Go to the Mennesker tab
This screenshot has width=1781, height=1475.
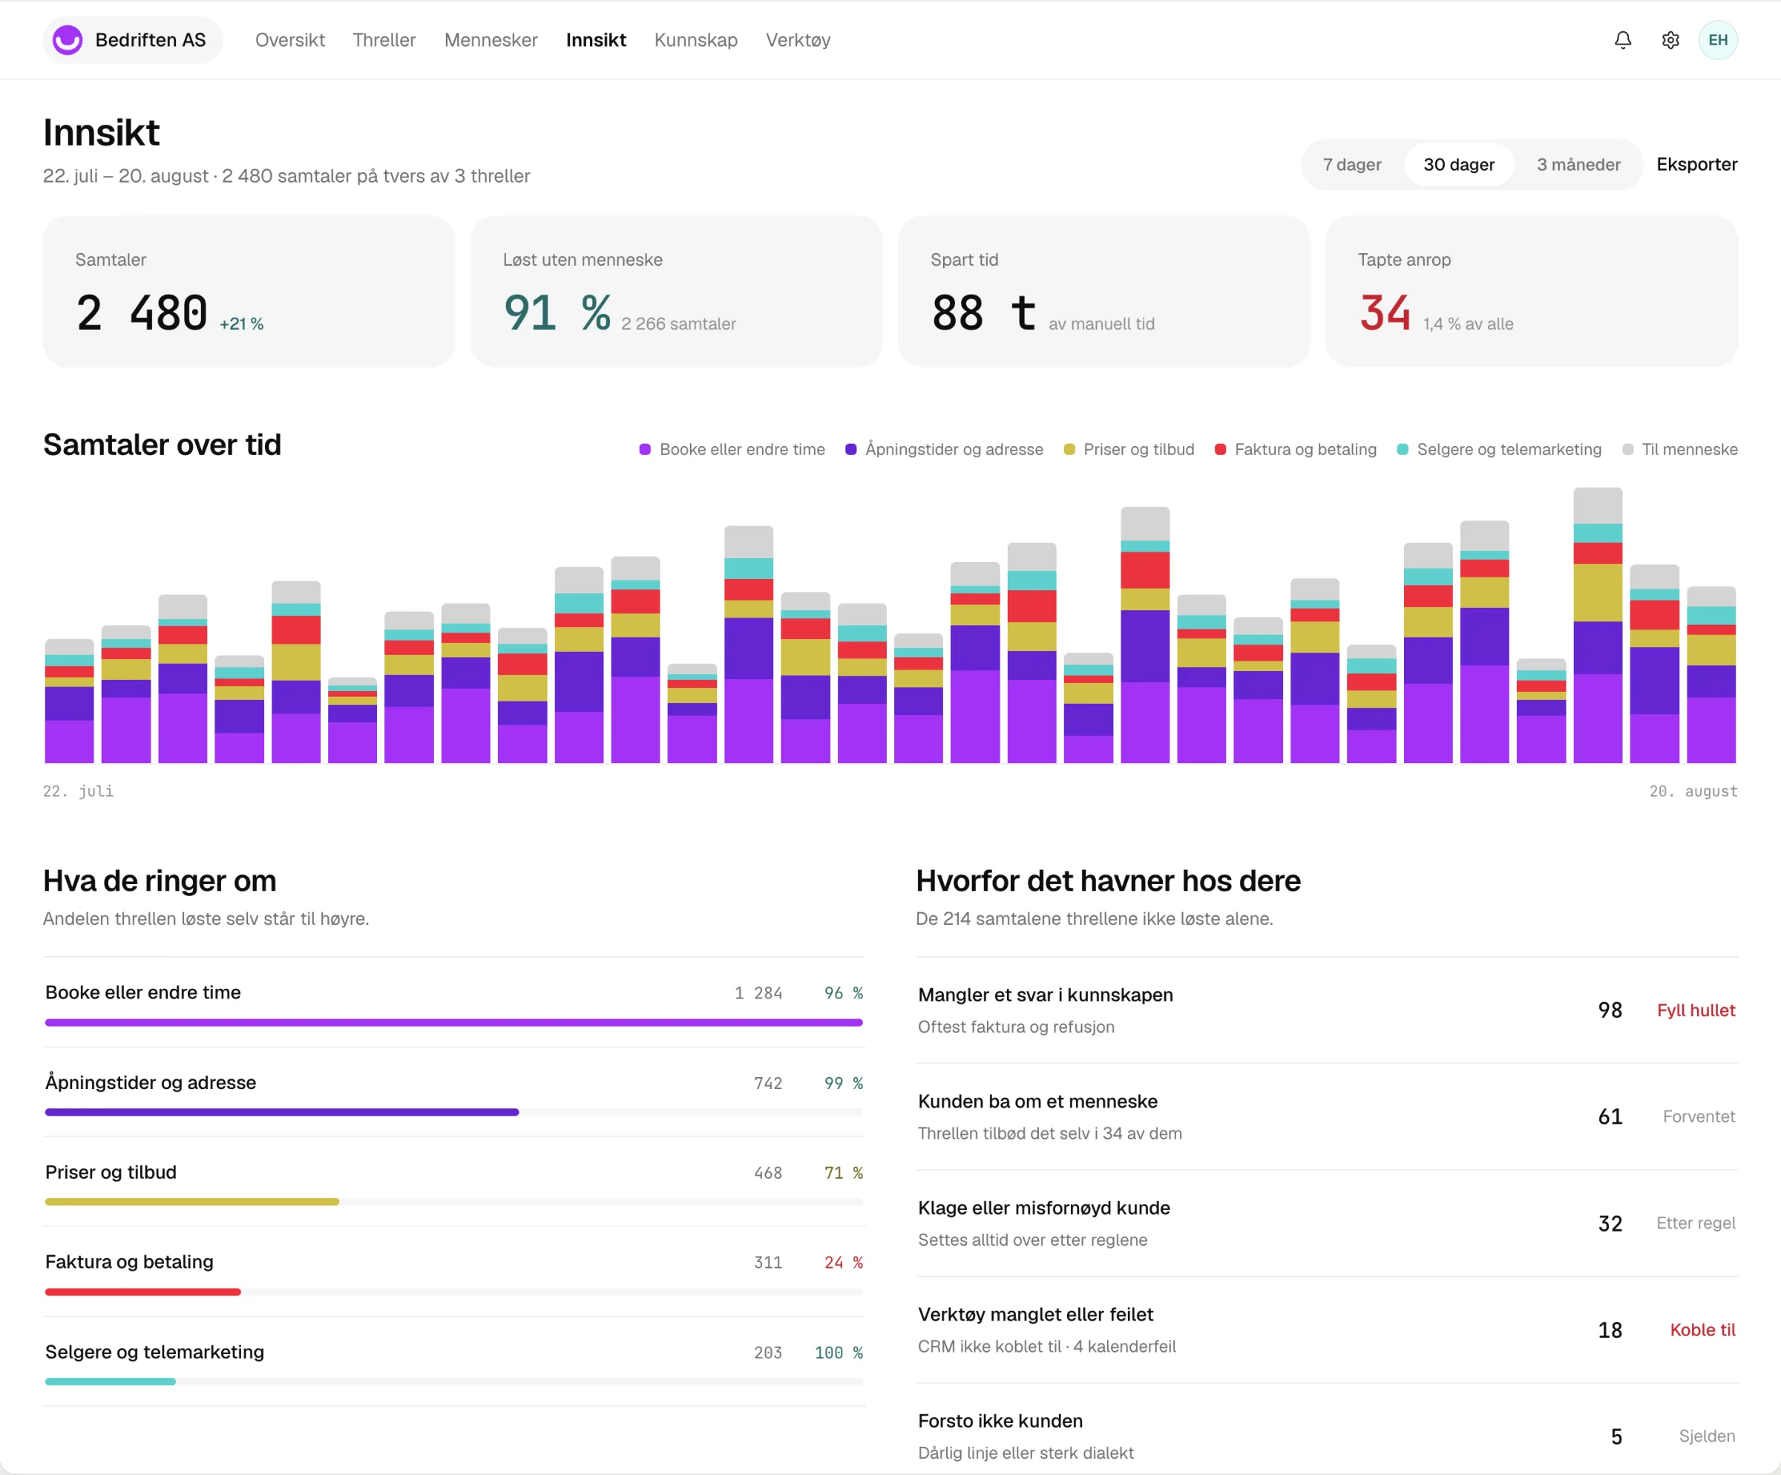(x=491, y=40)
